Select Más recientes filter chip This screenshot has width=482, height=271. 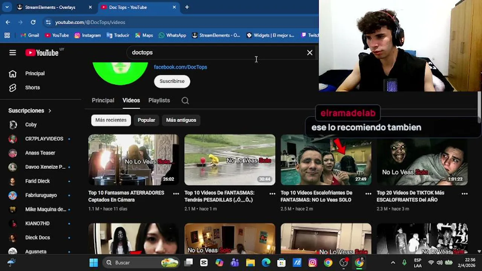111,120
